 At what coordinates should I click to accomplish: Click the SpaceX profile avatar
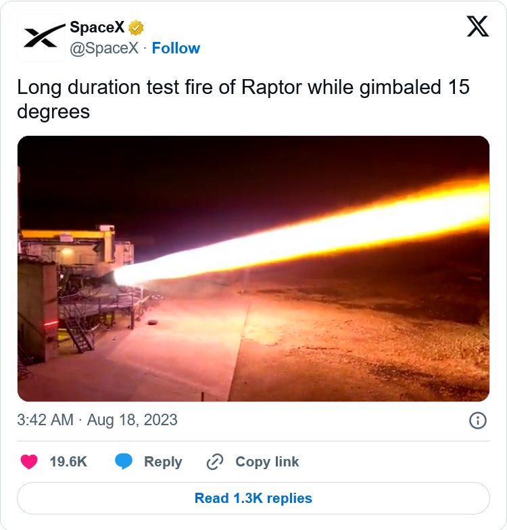41,38
